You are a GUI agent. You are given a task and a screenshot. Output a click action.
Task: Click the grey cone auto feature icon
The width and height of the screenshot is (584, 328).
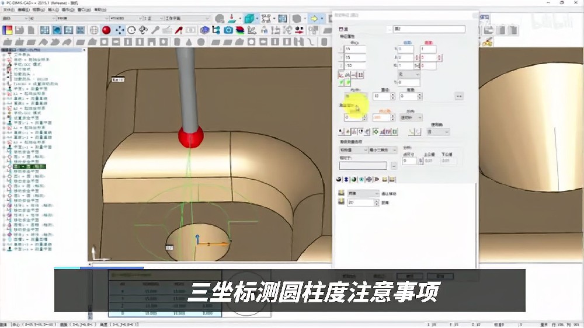(189, 42)
